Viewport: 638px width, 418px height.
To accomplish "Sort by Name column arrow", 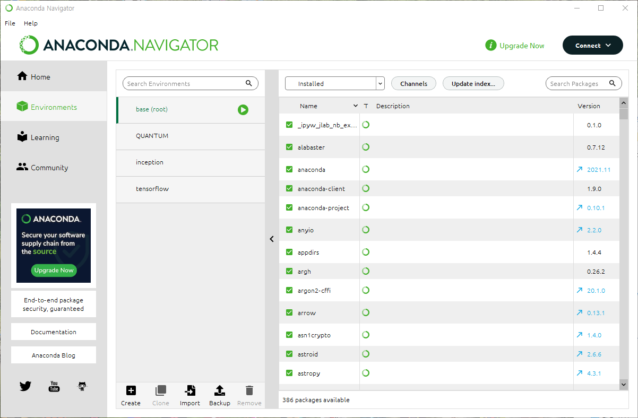I will tap(356, 106).
